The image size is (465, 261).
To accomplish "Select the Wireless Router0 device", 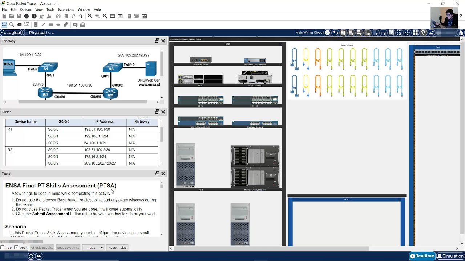I will pyautogui.click(x=201, y=60).
